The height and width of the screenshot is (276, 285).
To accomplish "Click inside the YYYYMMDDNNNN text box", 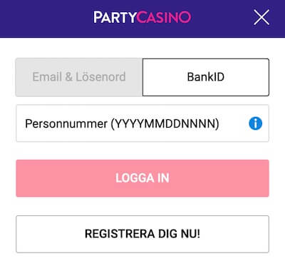I will [142, 123].
